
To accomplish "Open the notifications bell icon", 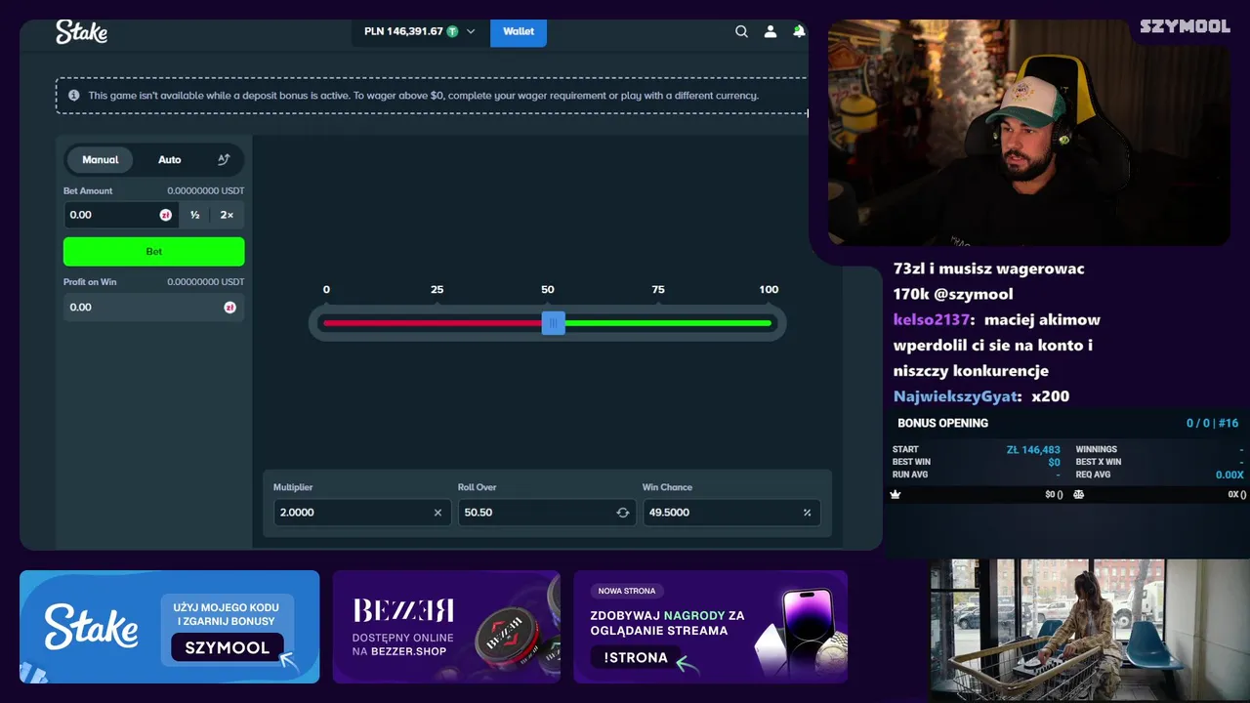I will pos(799,31).
